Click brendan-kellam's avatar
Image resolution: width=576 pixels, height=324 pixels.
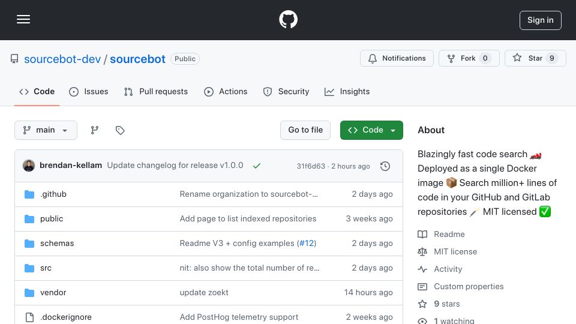(x=29, y=166)
